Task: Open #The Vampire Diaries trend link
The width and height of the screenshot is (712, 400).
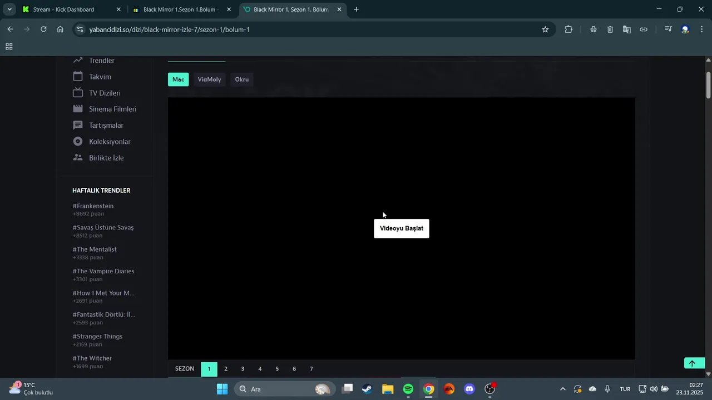Action: [103, 271]
